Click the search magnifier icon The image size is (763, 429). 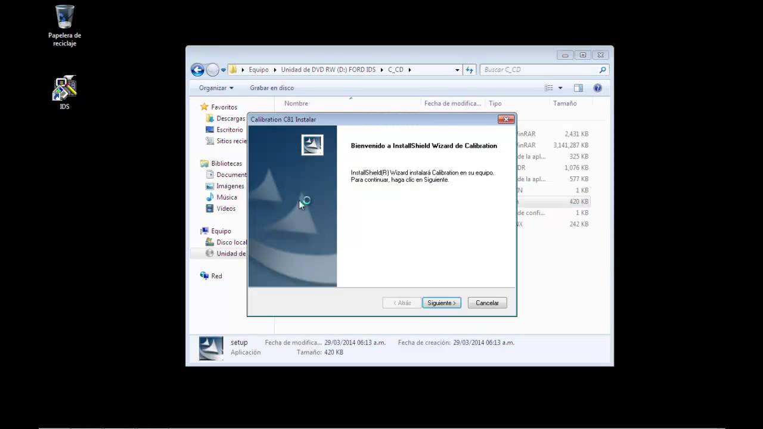[x=603, y=70]
